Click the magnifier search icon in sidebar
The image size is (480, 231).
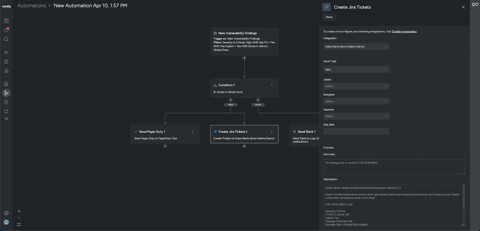coord(6,39)
